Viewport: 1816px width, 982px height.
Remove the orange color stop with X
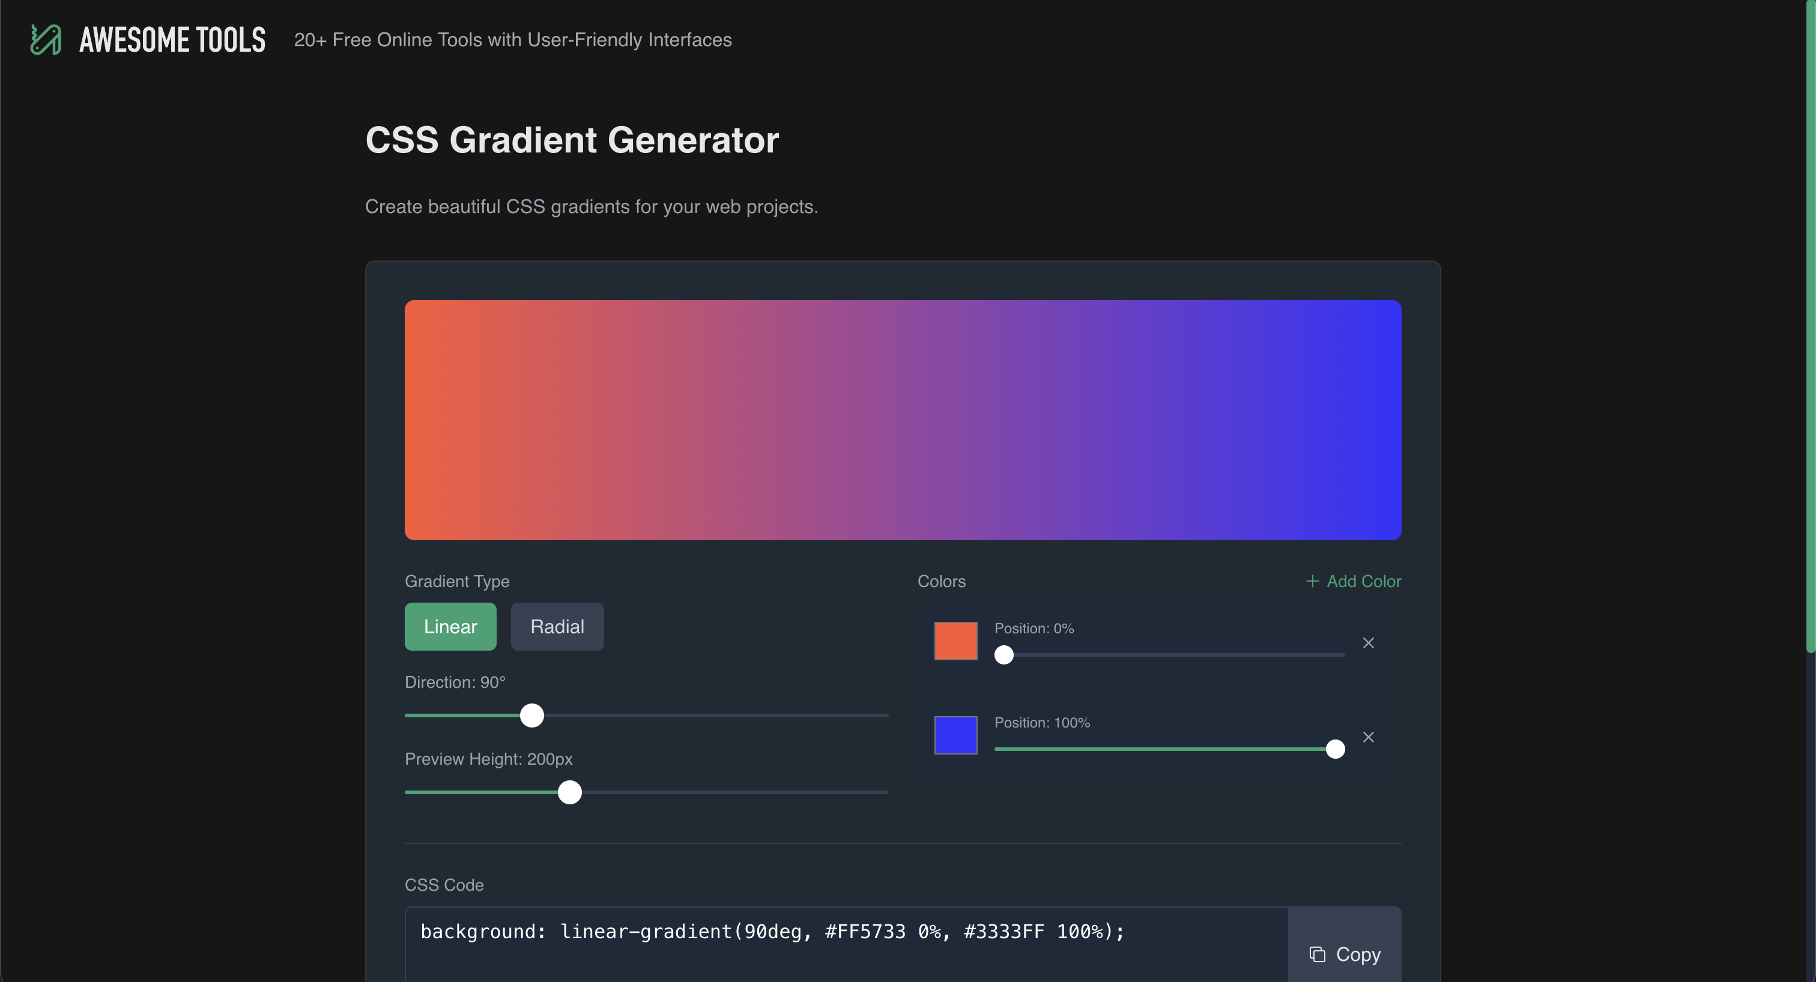[1369, 642]
